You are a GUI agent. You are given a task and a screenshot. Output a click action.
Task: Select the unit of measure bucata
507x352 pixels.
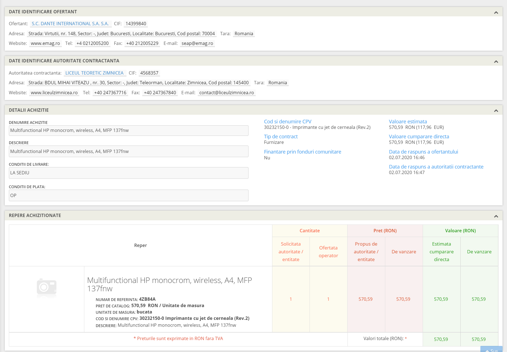[x=144, y=312]
